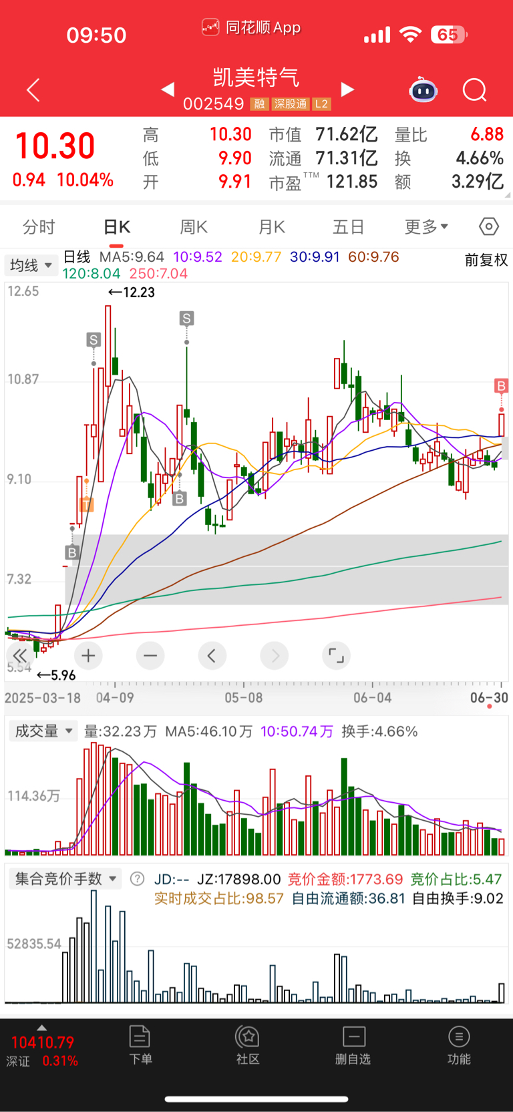Zoom in chart with plus button
Viewport: 513px width, 1112px height.
pyautogui.click(x=88, y=656)
